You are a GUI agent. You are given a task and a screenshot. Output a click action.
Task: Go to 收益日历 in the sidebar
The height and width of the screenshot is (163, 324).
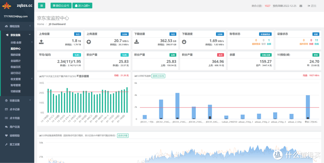pos(16,67)
